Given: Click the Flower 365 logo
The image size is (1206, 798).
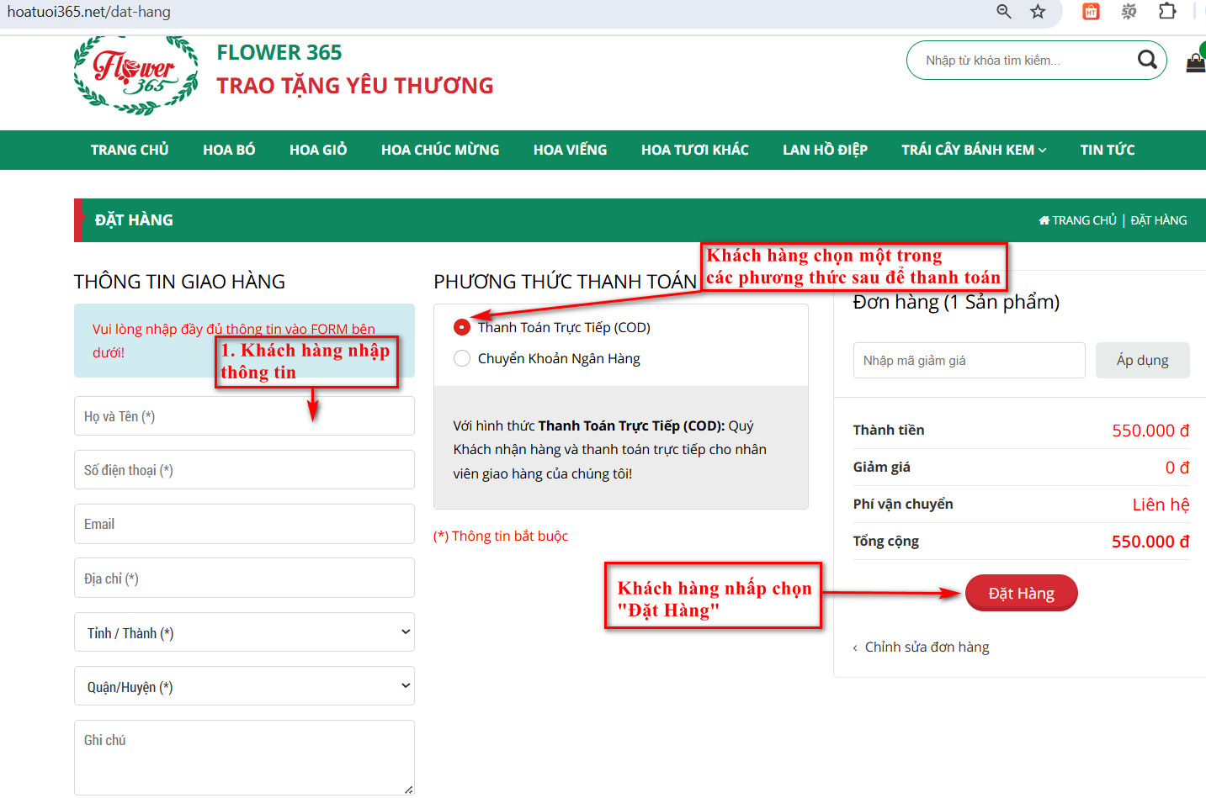Looking at the screenshot, I should [x=136, y=75].
